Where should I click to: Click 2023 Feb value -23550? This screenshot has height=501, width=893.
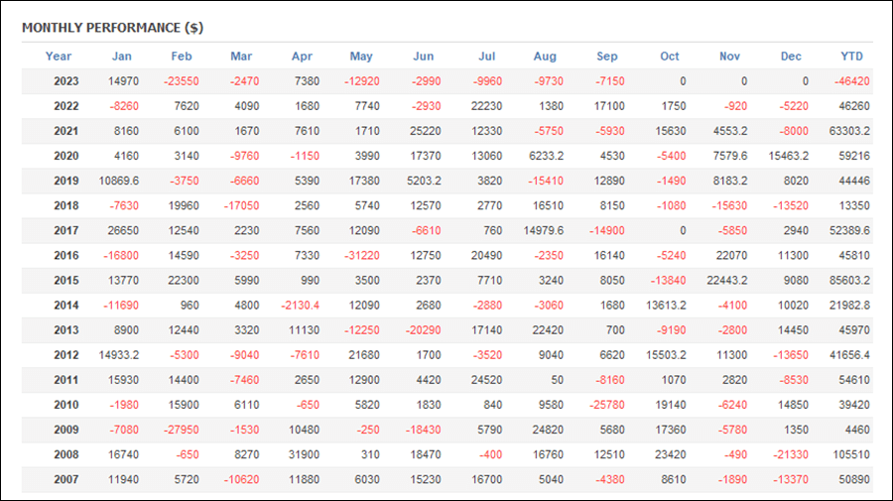tap(182, 80)
